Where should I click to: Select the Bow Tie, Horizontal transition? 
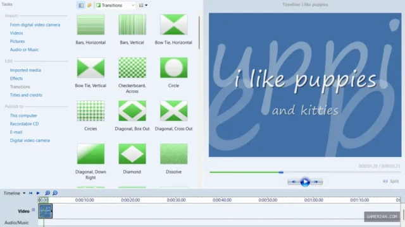(173, 25)
